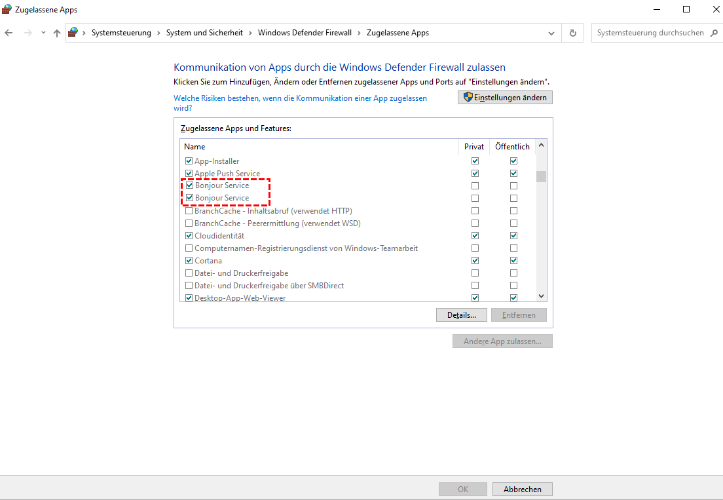This screenshot has height=500, width=723.
Task: Click OK button
Action: (463, 490)
